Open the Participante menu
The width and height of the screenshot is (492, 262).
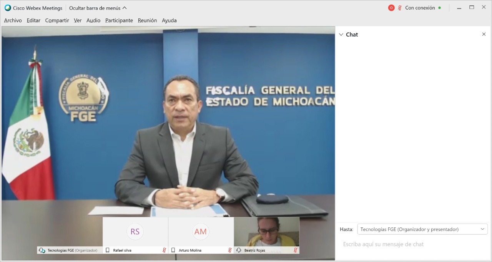119,20
